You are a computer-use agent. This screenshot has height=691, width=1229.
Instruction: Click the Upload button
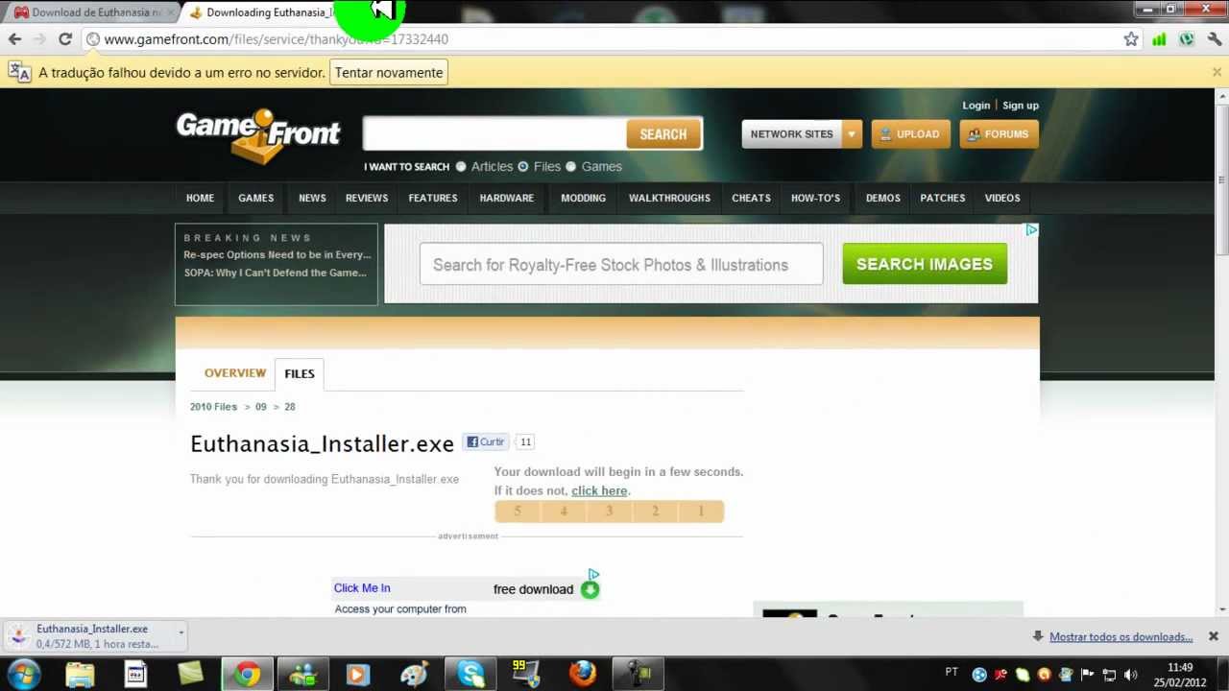coord(910,134)
